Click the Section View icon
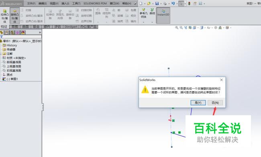The image size is (261, 157). [190, 28]
